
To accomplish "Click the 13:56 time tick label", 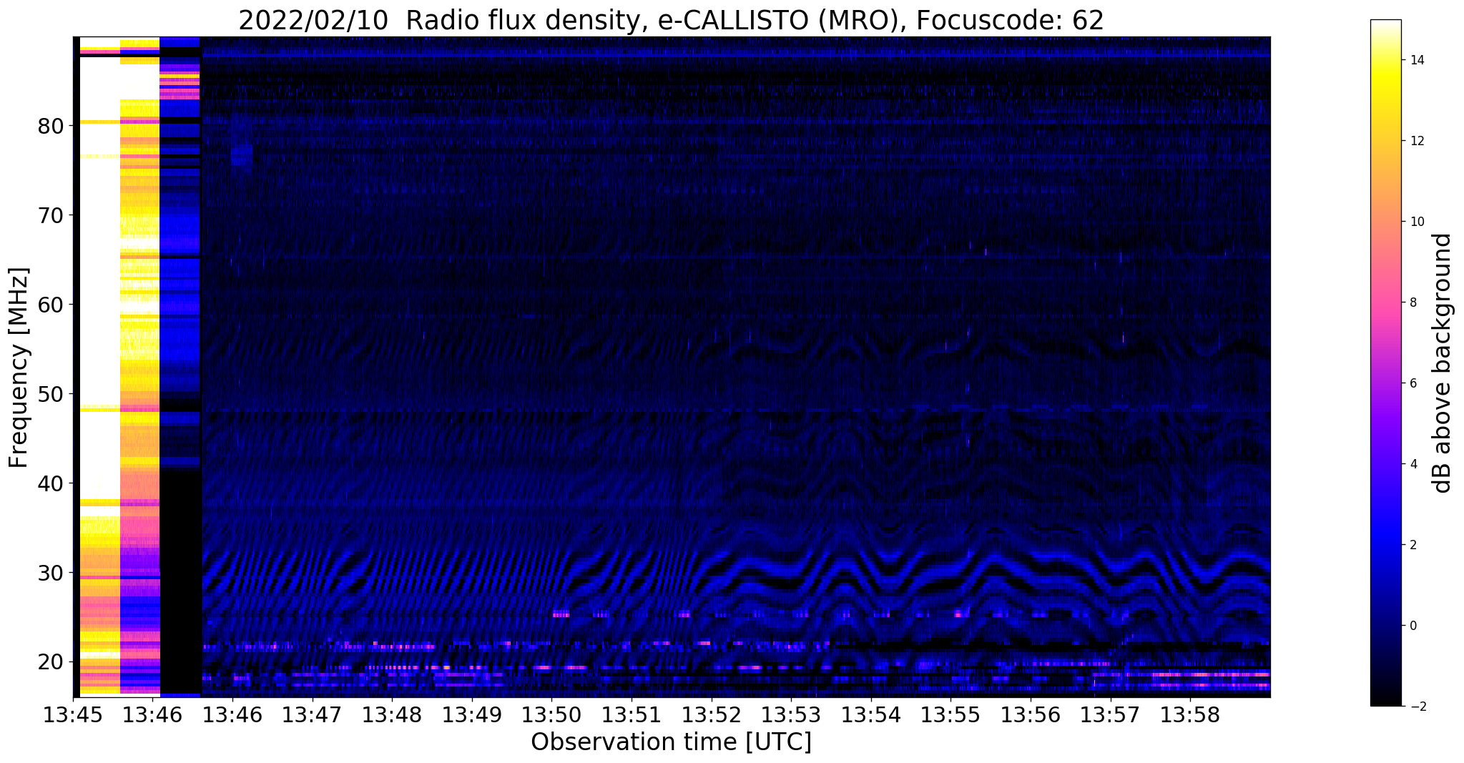I will click(1031, 714).
